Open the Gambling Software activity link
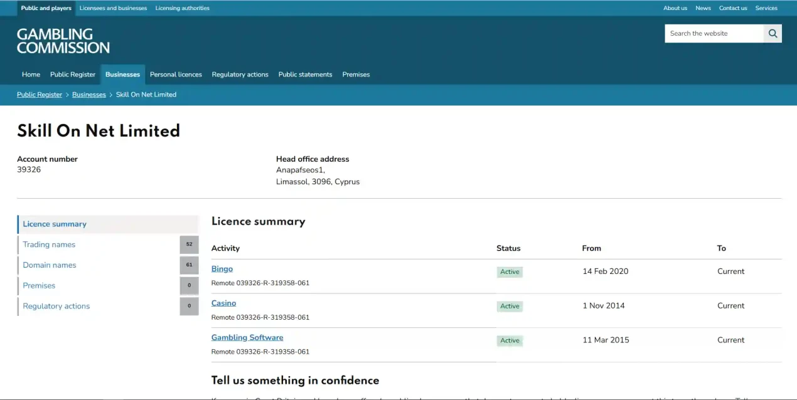Screen dimensions: 797x400 click(x=247, y=338)
